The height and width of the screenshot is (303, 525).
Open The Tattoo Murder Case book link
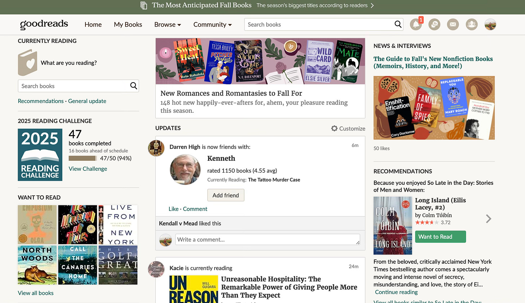click(x=274, y=180)
